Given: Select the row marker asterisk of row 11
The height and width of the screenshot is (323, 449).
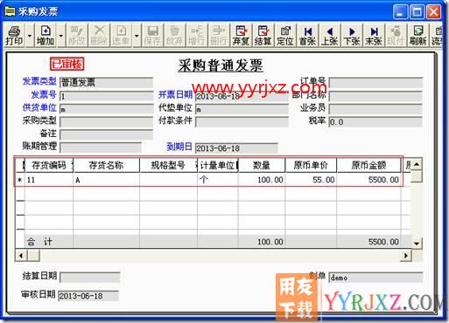Looking at the screenshot, I should click(x=20, y=180).
